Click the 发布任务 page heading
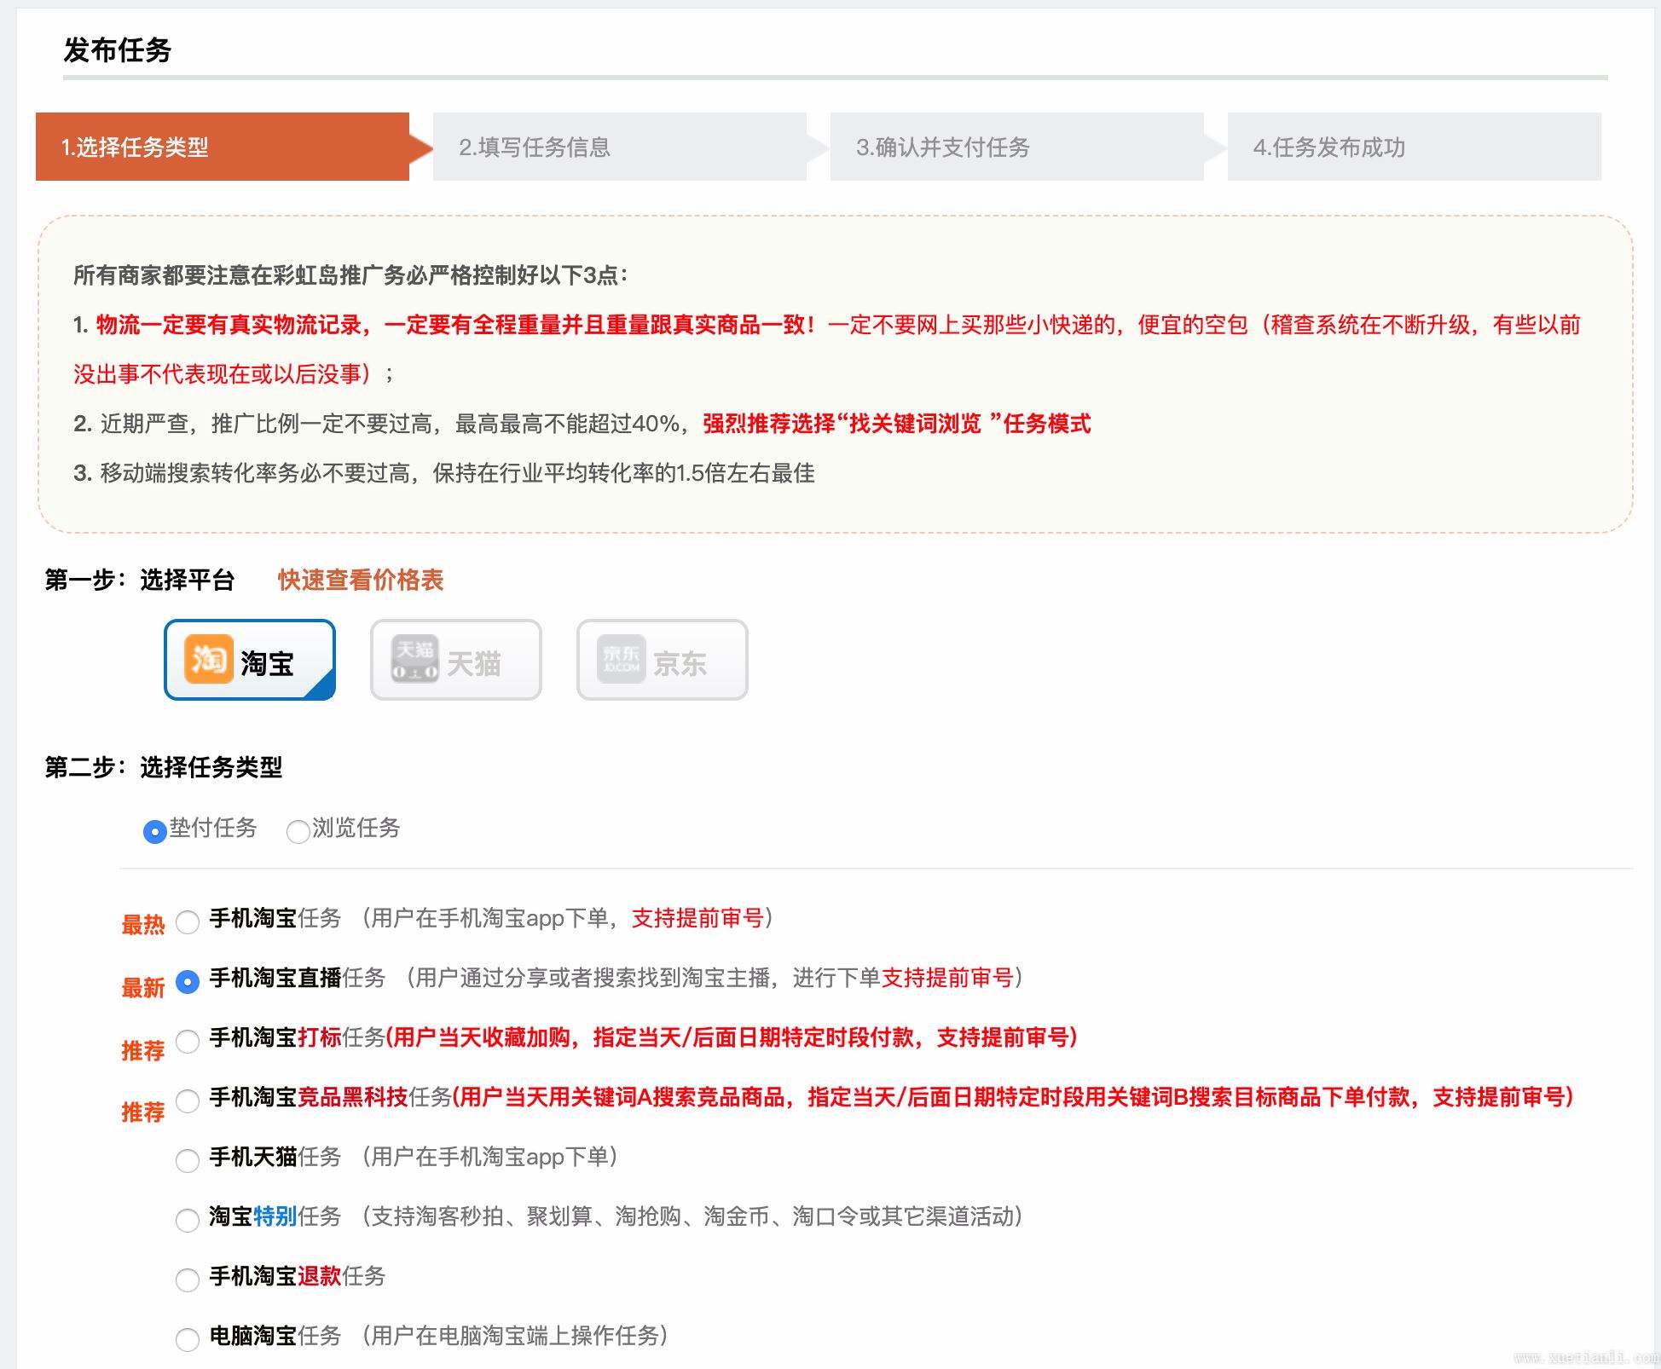The height and width of the screenshot is (1369, 1661). (118, 50)
